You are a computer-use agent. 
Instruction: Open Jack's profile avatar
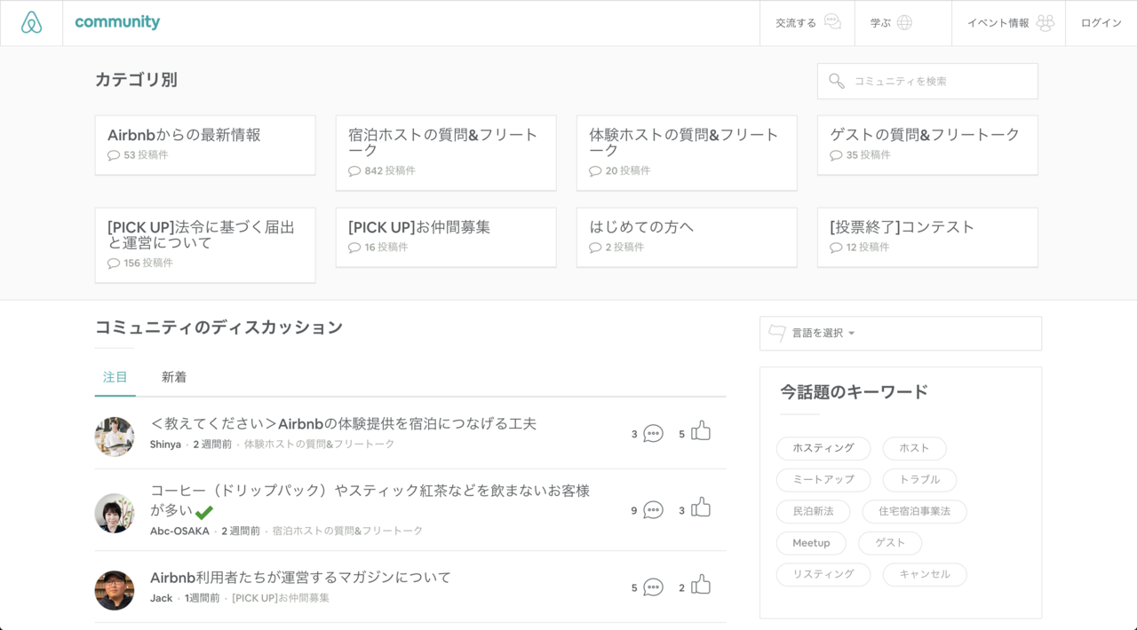click(115, 590)
